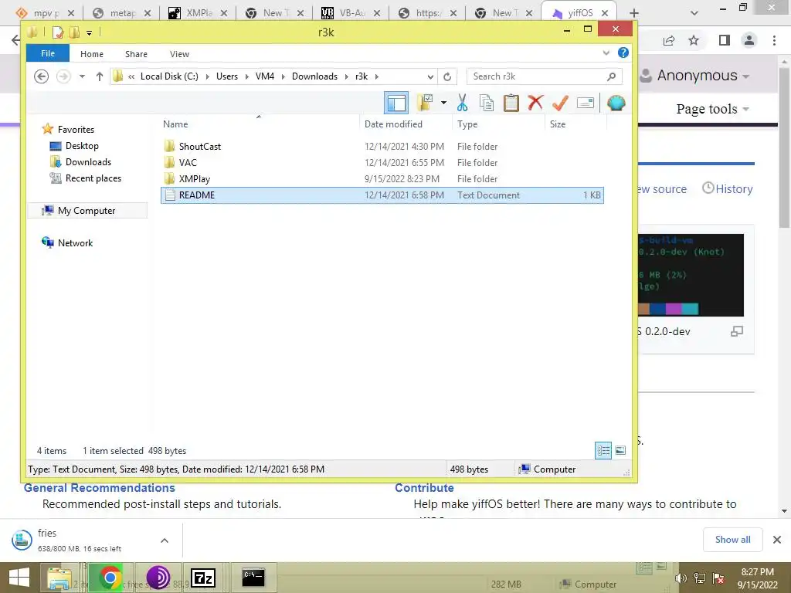Open the address bar history dropdown
The height and width of the screenshot is (593, 791).
tap(430, 76)
